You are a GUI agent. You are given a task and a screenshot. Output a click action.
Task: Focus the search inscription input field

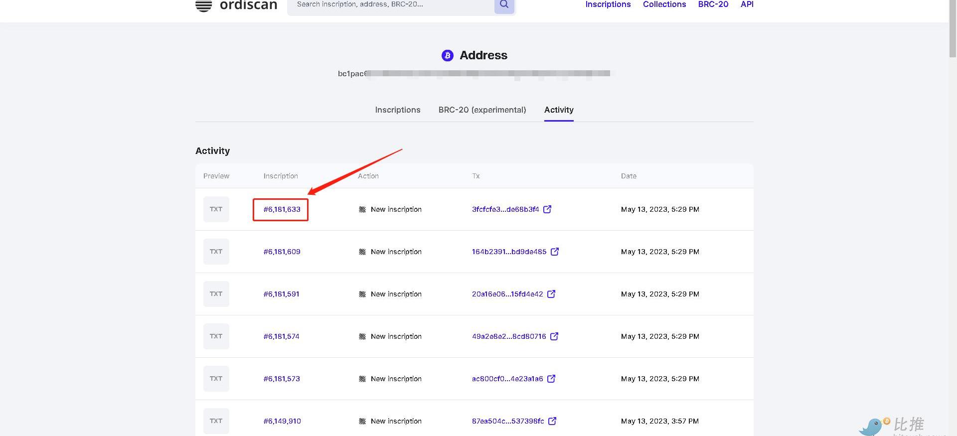389,5
